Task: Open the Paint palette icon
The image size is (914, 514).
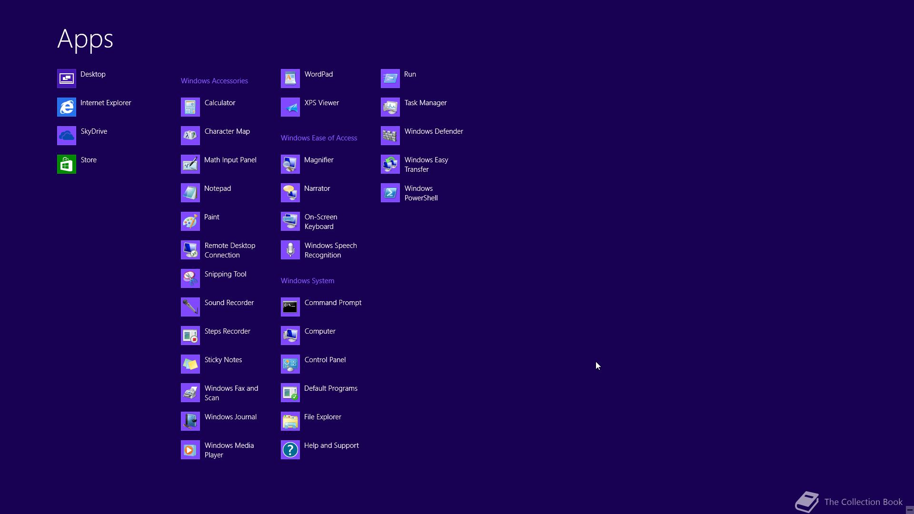Action: [x=190, y=221]
